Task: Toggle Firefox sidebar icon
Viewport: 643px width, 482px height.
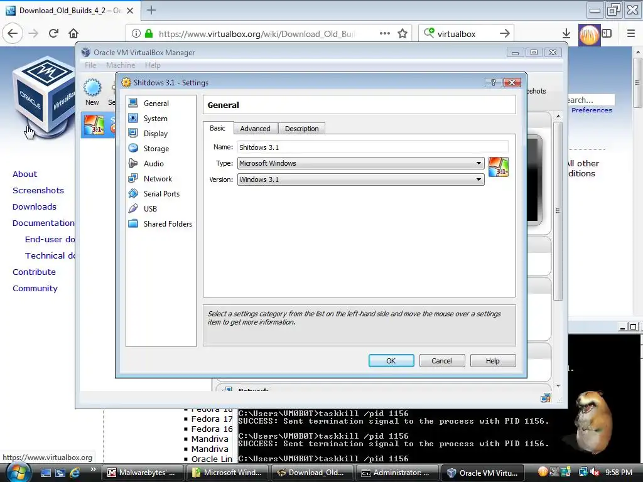Action: (x=607, y=34)
